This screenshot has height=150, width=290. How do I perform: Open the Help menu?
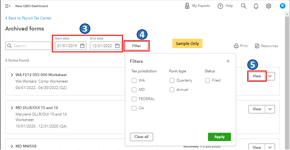click(225, 6)
